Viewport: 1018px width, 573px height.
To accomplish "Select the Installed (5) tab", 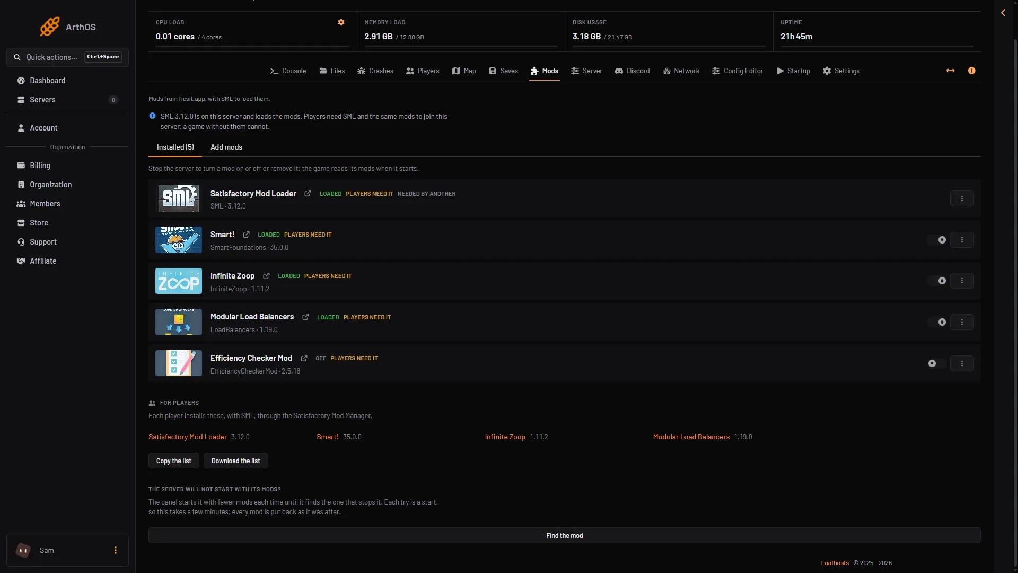I will [175, 147].
